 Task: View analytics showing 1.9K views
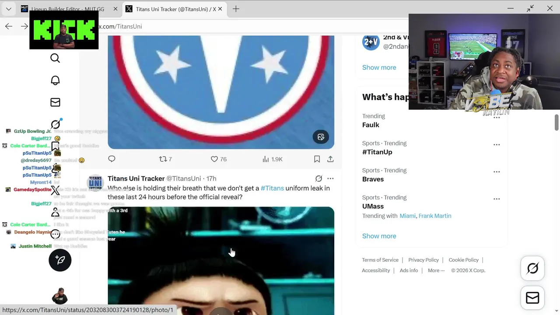pos(272,159)
